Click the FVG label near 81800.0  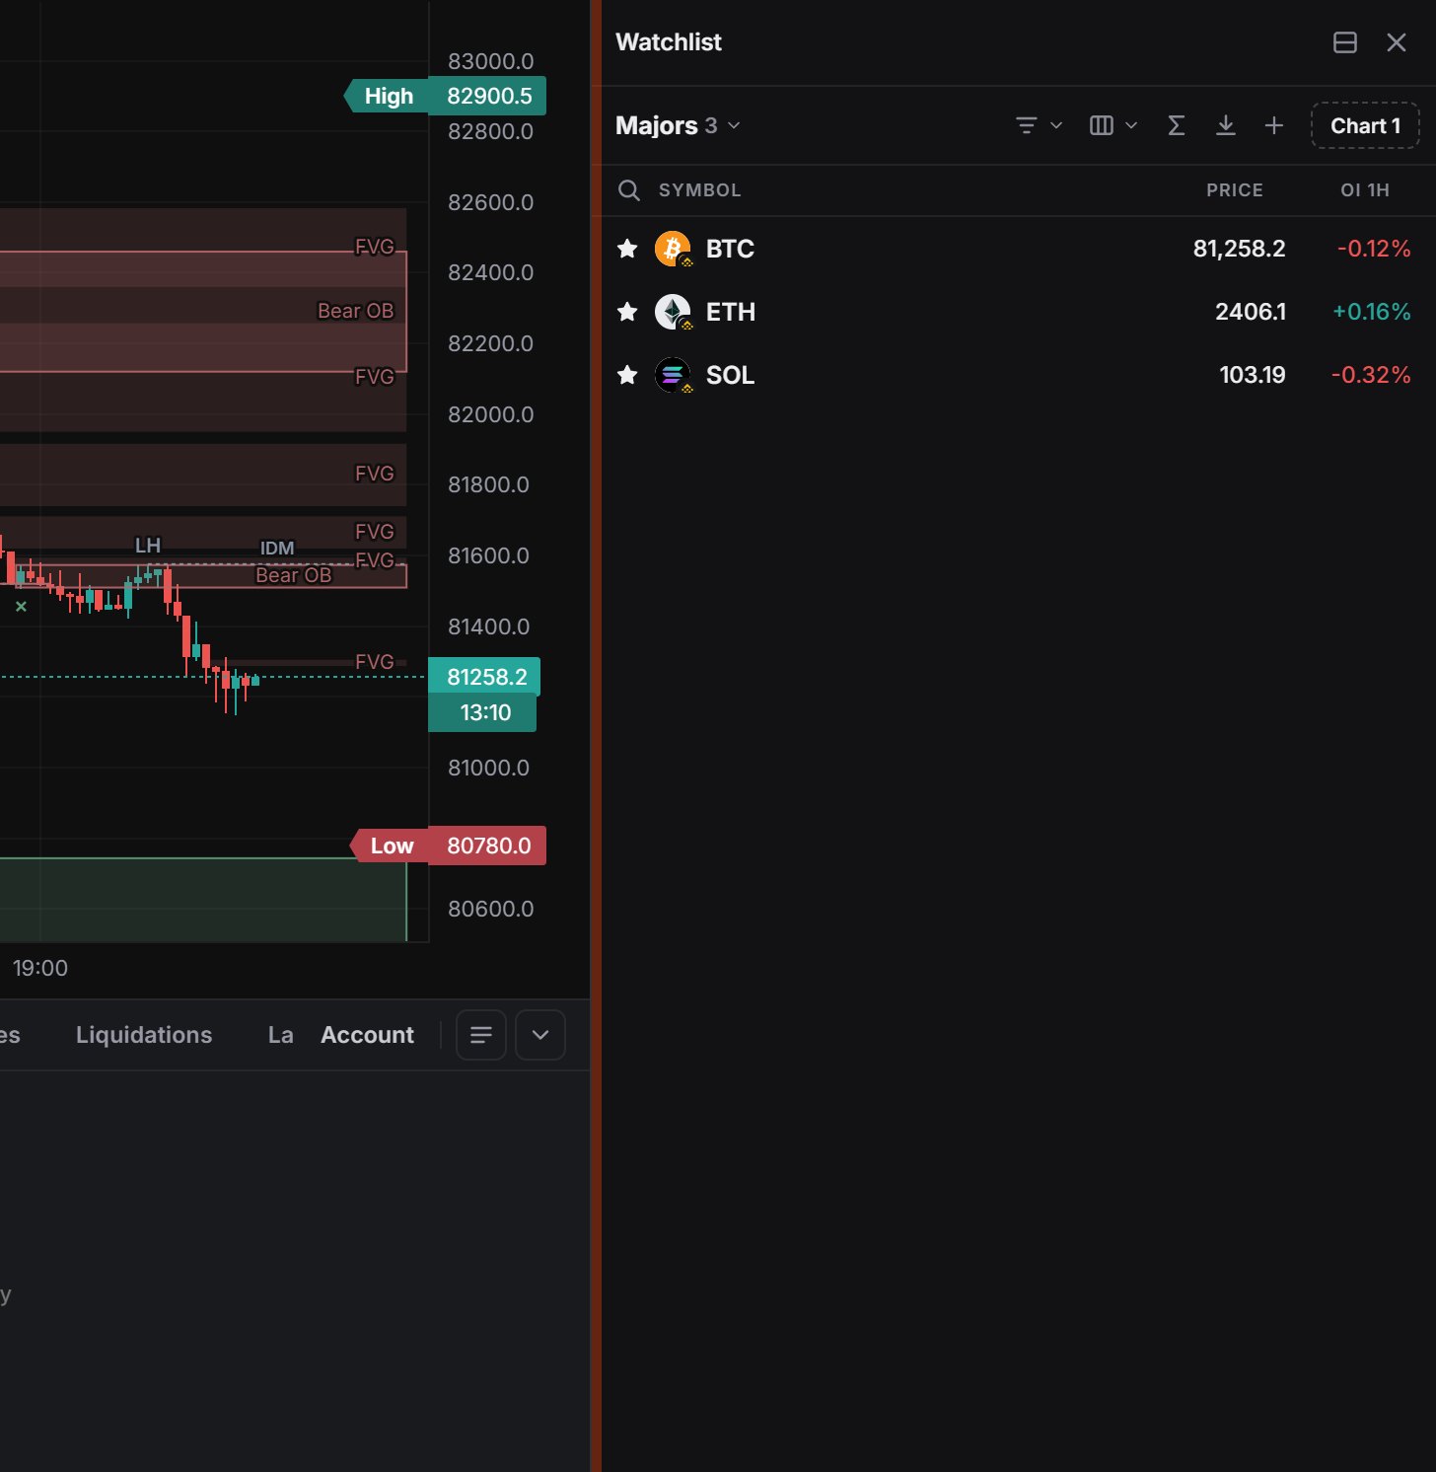375,474
